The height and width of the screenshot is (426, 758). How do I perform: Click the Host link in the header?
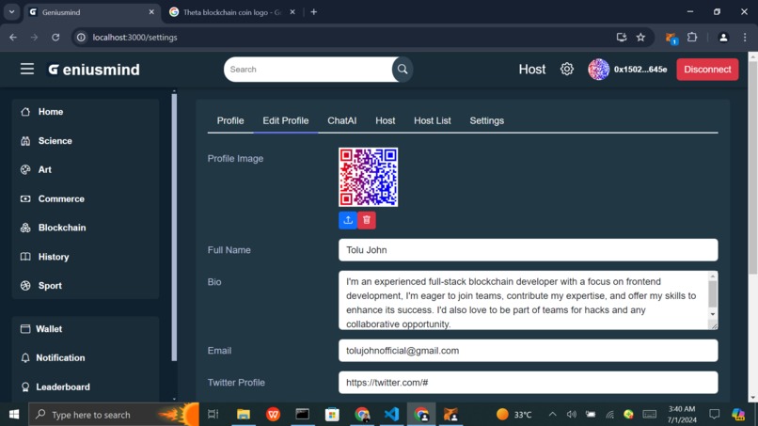click(x=531, y=70)
